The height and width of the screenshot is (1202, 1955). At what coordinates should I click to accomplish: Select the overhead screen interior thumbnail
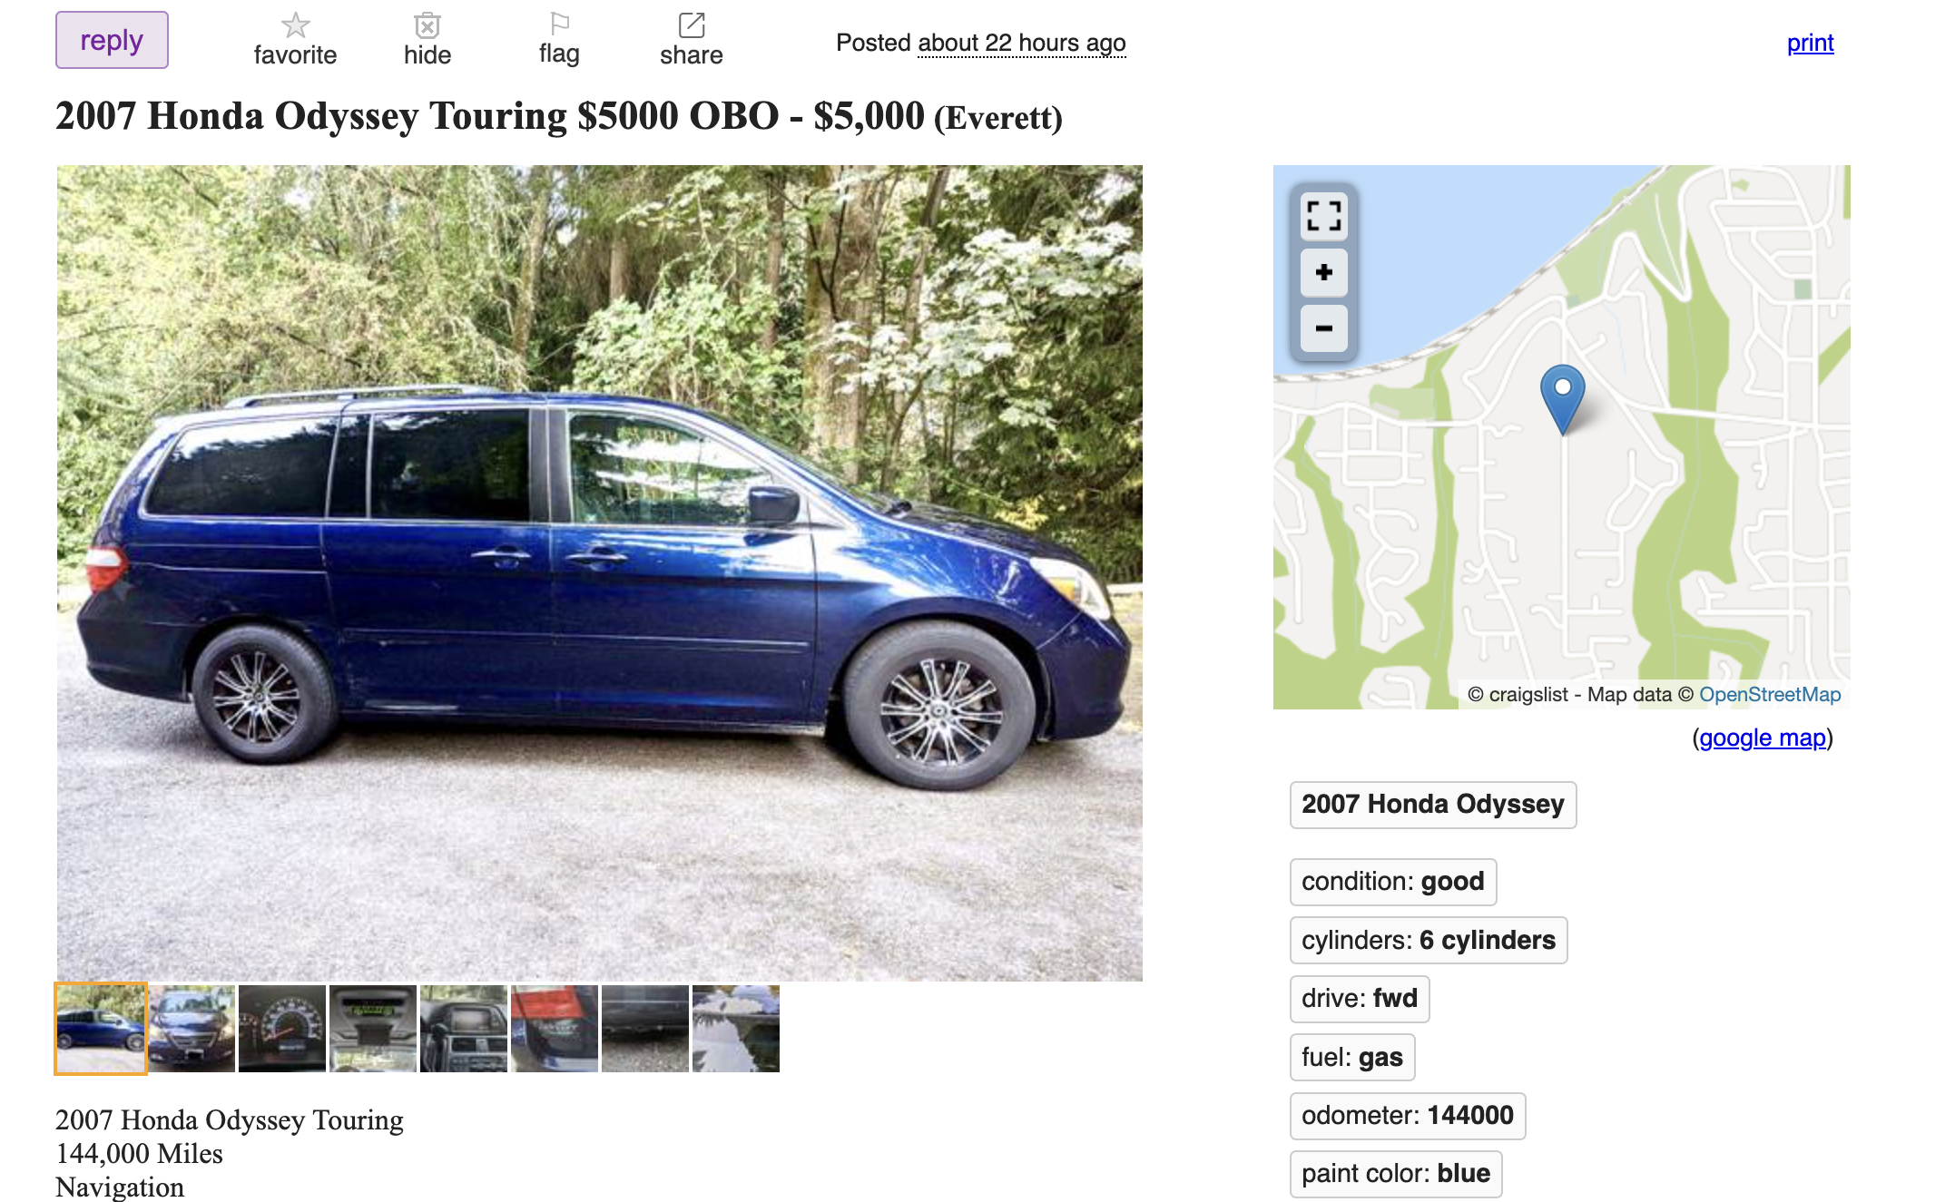tap(373, 1029)
